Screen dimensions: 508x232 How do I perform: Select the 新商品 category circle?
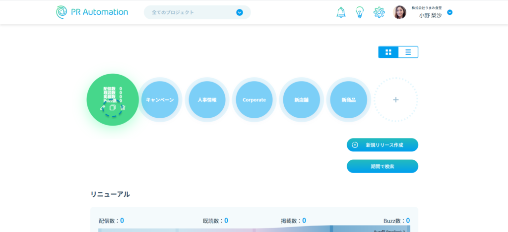point(348,100)
